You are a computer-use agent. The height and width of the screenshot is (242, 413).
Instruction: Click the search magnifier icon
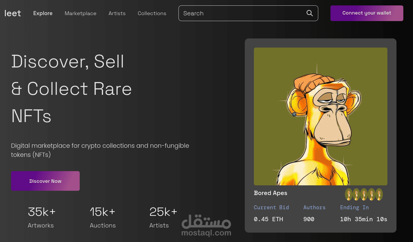pos(310,13)
